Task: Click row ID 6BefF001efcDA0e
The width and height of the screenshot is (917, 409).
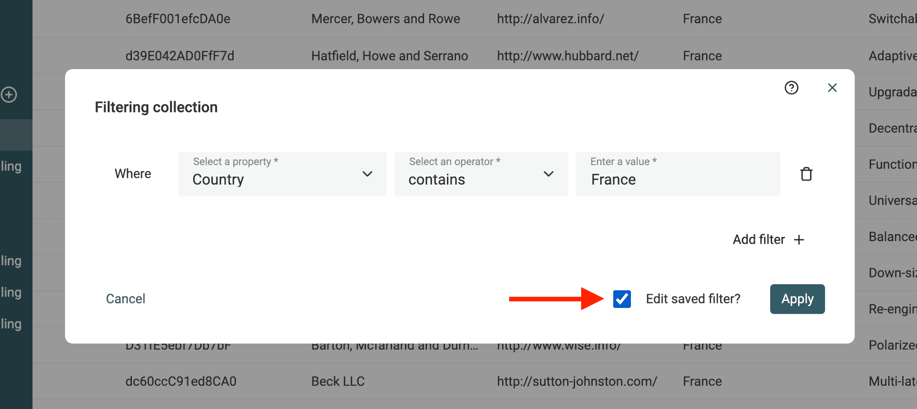Action: tap(178, 19)
